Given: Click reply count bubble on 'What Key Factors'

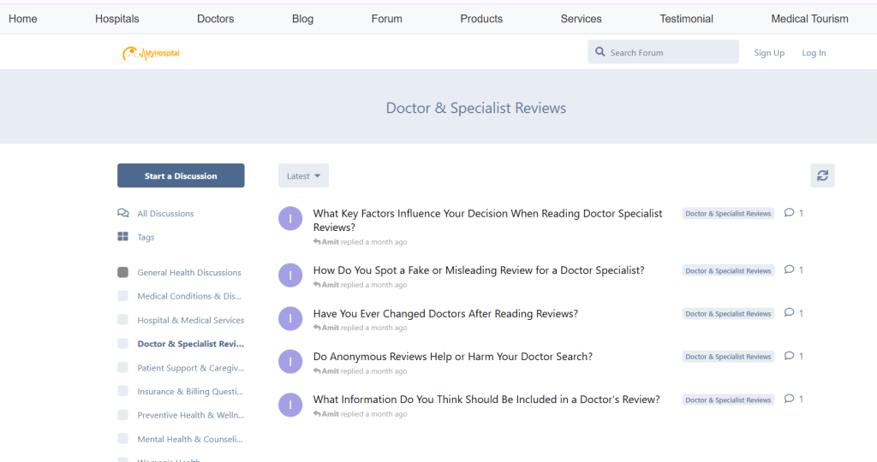Looking at the screenshot, I should click(x=794, y=213).
